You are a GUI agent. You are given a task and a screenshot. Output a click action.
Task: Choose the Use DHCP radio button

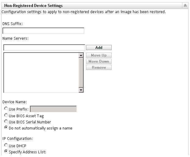click(6, 145)
